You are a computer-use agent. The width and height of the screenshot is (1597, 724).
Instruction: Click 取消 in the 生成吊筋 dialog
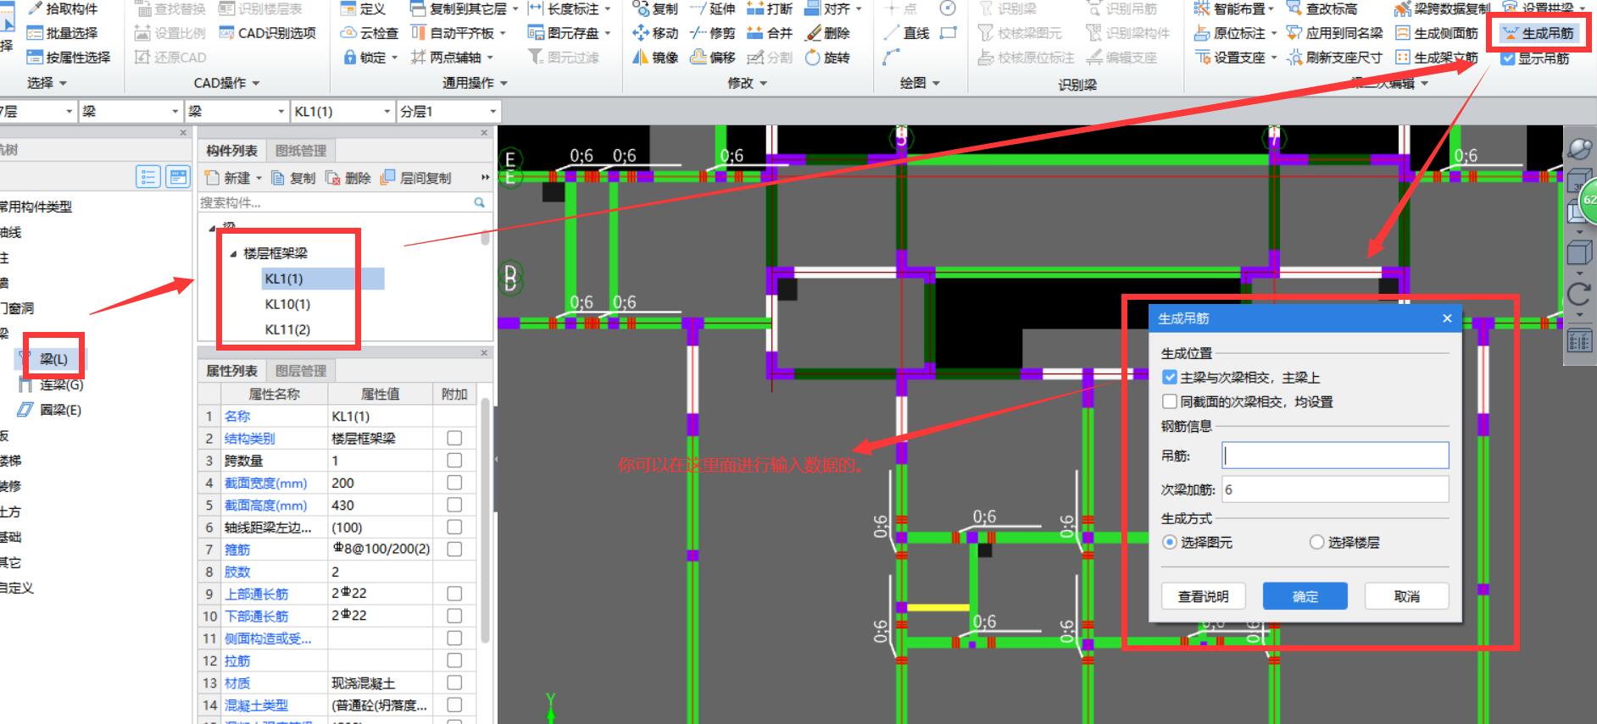click(x=1406, y=596)
